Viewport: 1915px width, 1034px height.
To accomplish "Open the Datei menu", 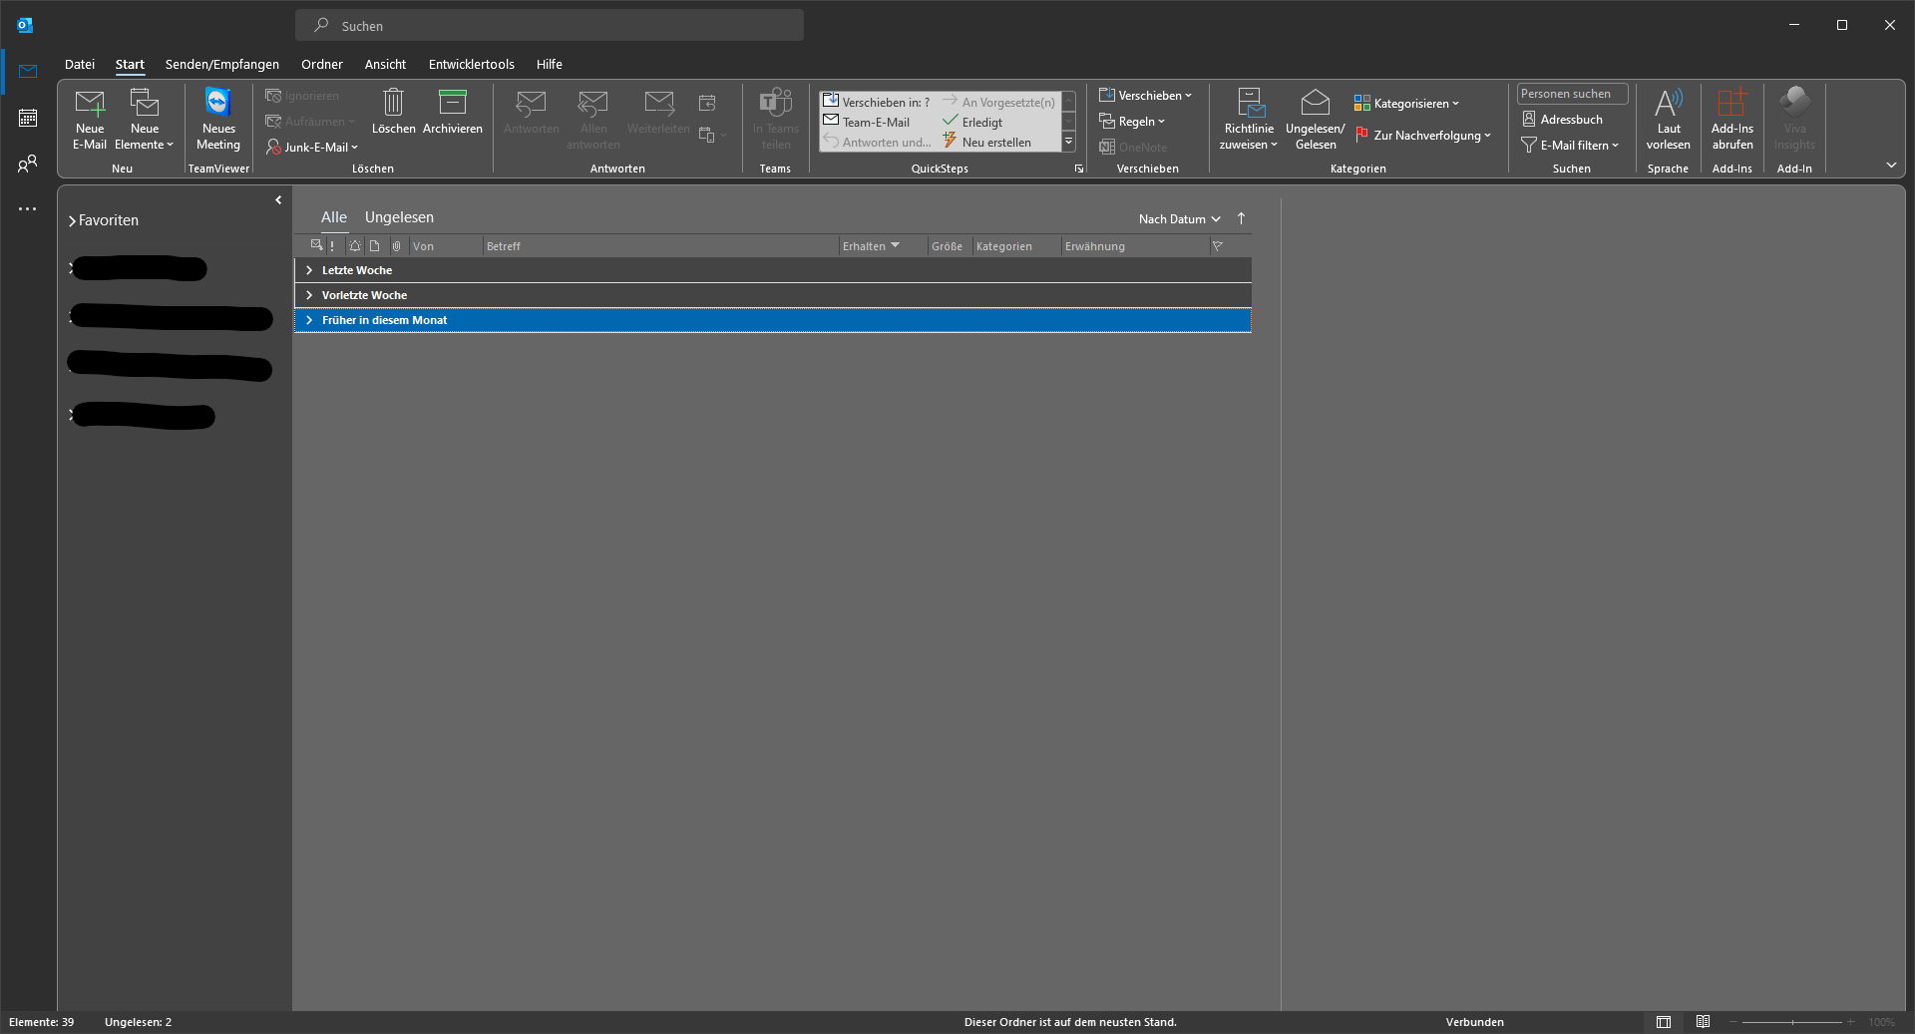I will pyautogui.click(x=80, y=64).
